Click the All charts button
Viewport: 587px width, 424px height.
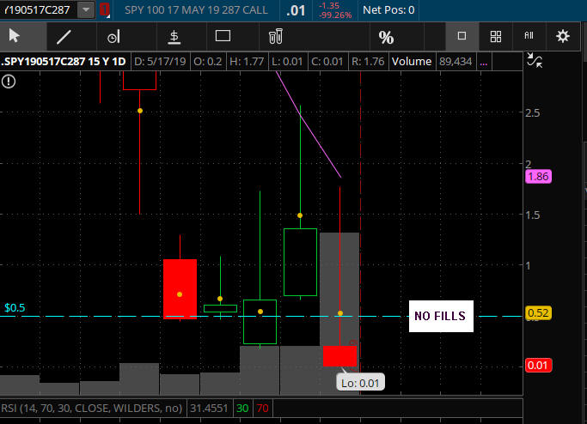pyautogui.click(x=529, y=36)
